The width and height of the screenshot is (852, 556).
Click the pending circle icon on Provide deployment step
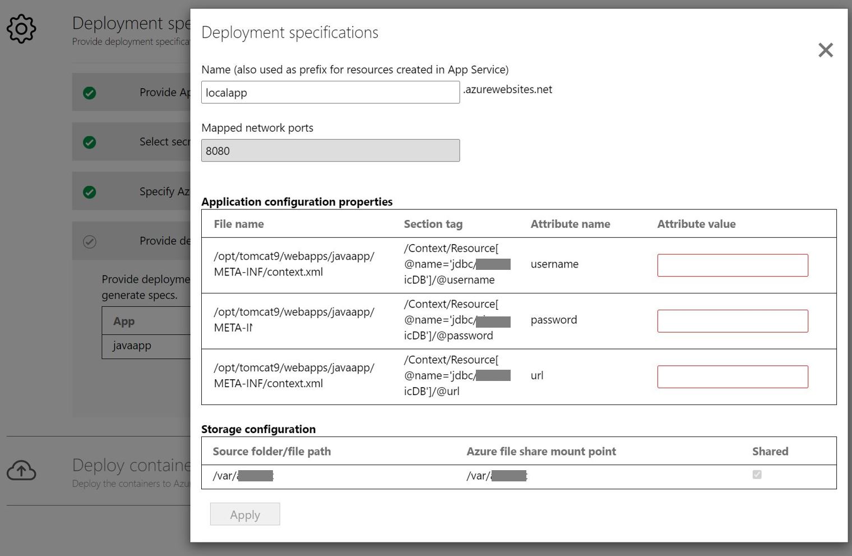point(90,240)
